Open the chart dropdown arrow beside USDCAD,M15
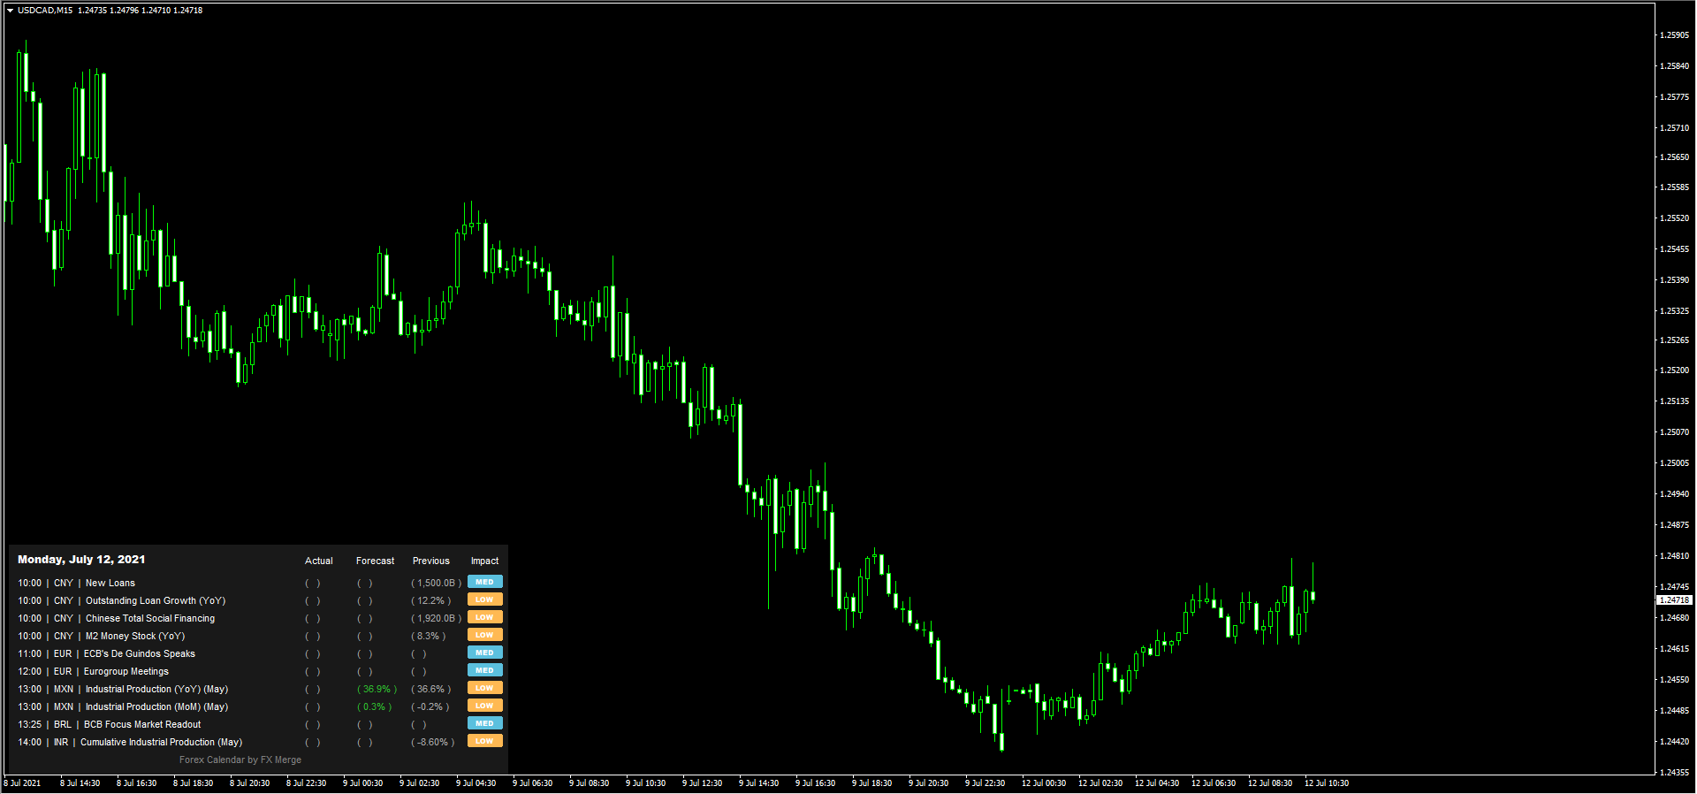The height and width of the screenshot is (794, 1697). coord(10,11)
